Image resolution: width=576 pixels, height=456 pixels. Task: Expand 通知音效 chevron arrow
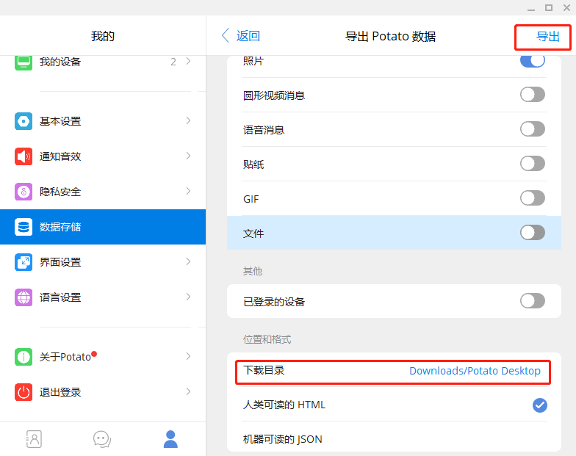(x=189, y=156)
